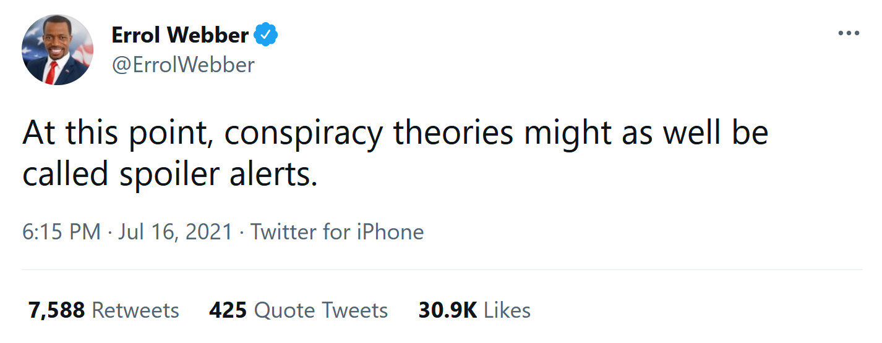
Task: Open the Twitter for iPhone source link
Action: click(x=337, y=232)
